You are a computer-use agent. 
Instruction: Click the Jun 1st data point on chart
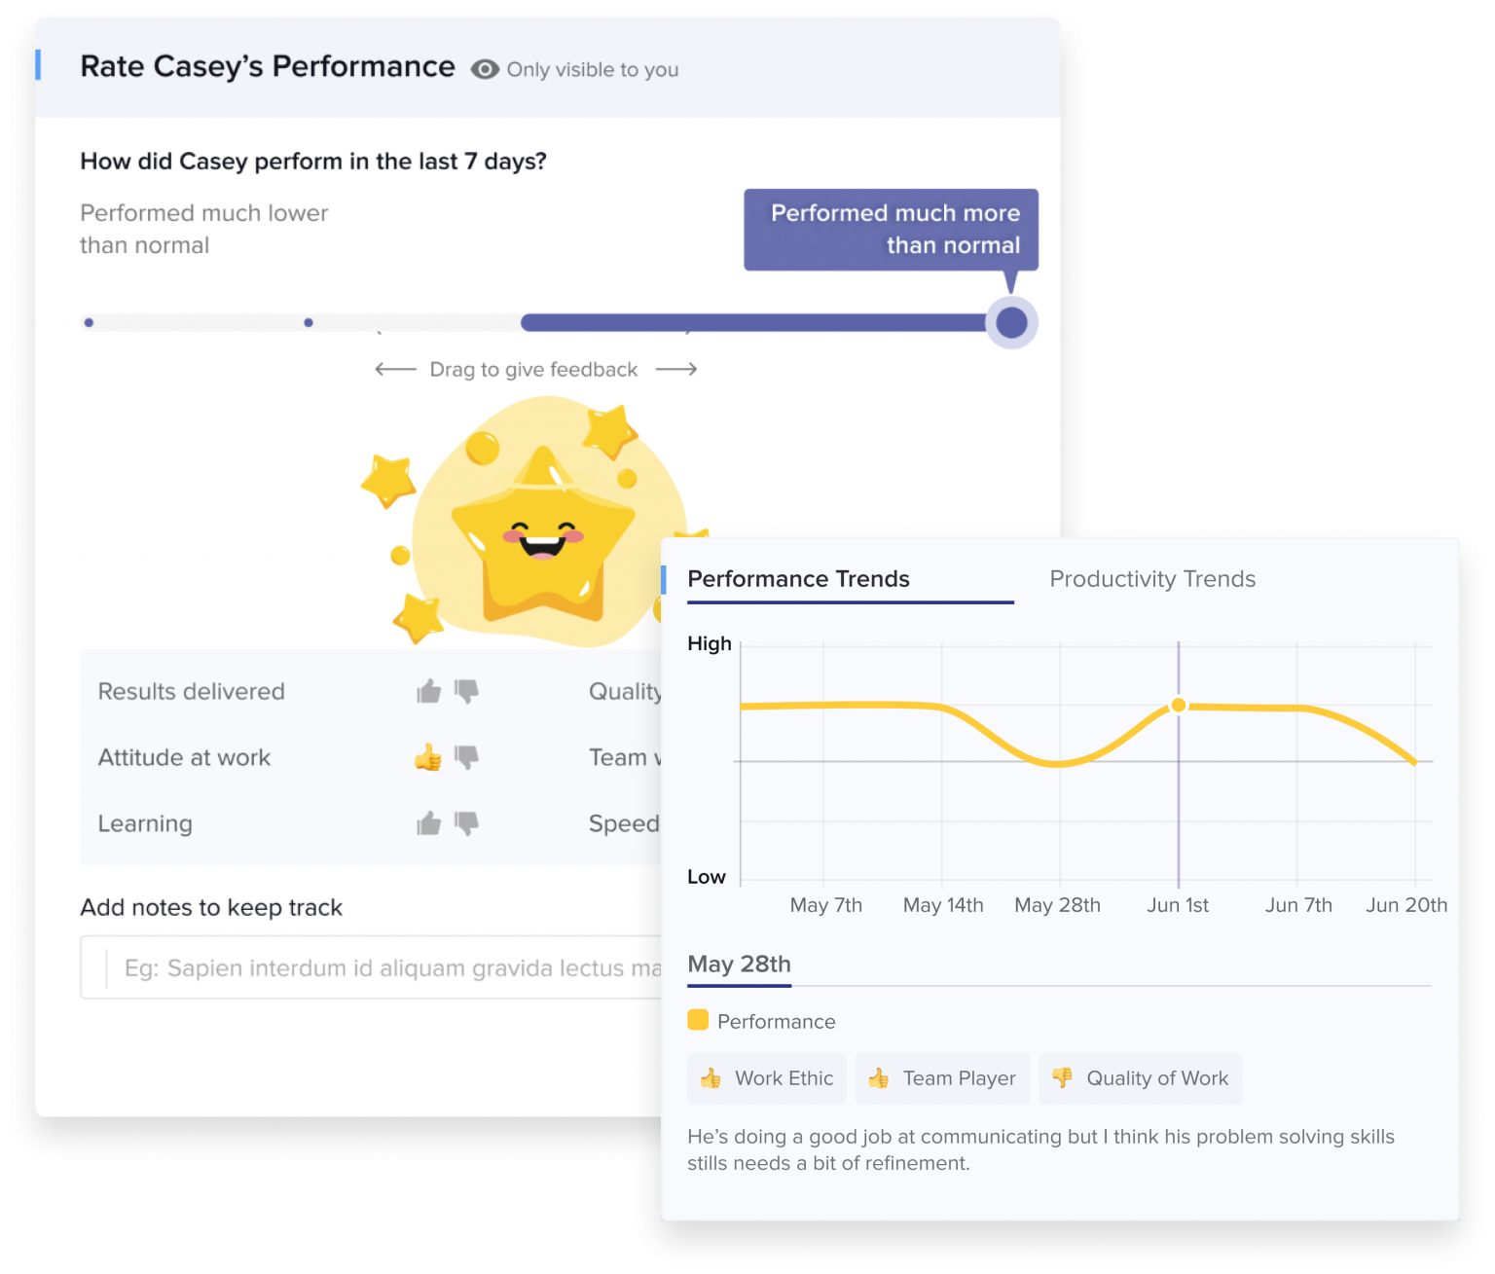click(1179, 705)
